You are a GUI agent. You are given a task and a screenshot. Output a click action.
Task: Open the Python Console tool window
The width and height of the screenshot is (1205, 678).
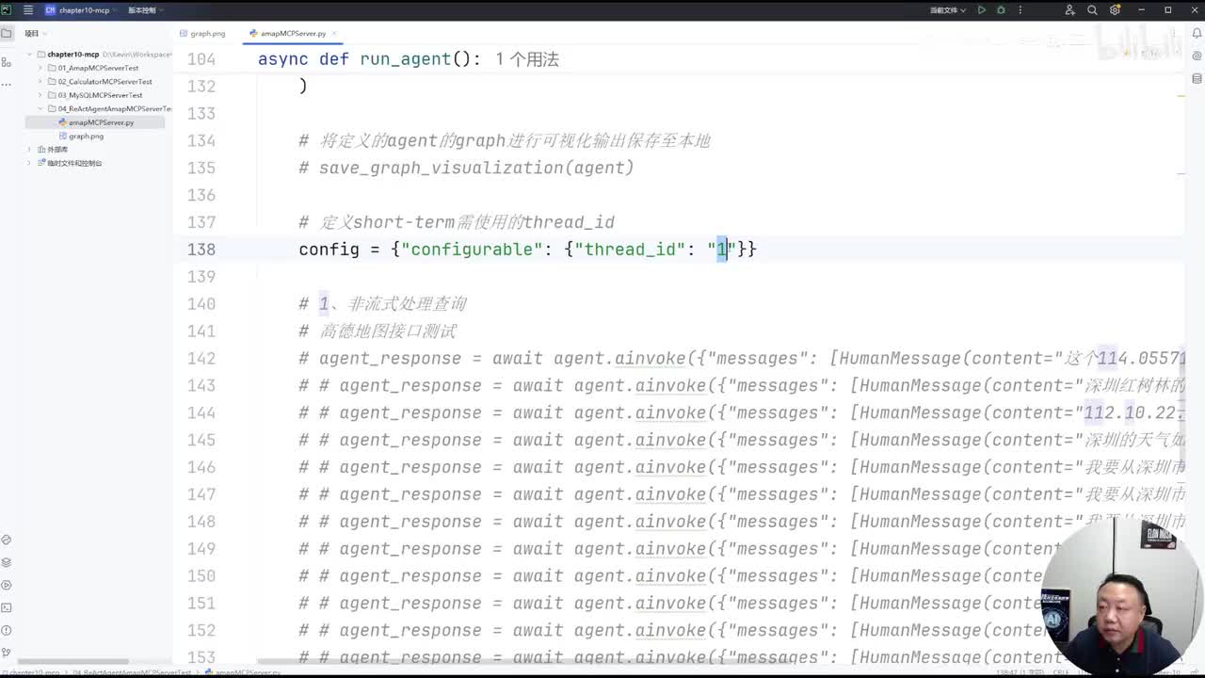click(7, 540)
